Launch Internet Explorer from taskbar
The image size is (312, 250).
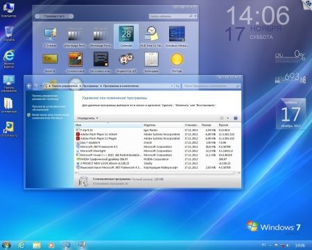[x=21, y=245]
